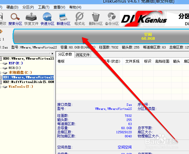Click the total sectors value 125829120

(124, 132)
